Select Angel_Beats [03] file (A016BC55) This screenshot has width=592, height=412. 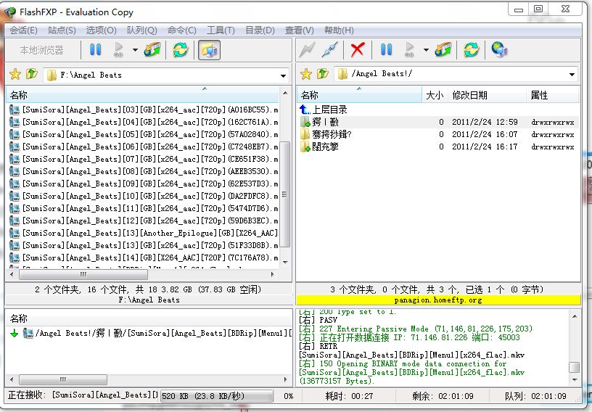pyautogui.click(x=144, y=110)
